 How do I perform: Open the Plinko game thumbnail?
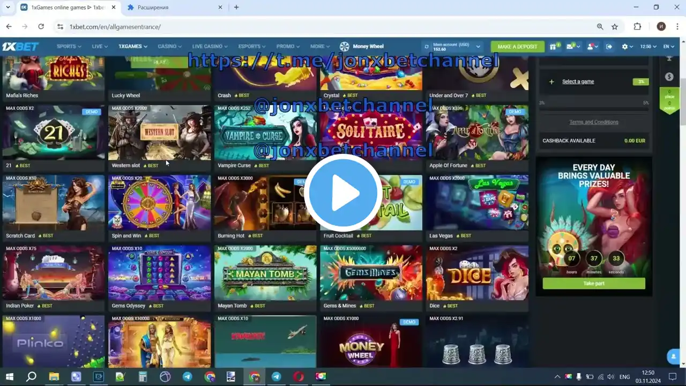pos(54,342)
